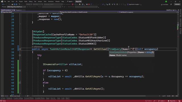This screenshot has height=102, width=182.
Task: Open the Help menu
Action: [63, 1]
